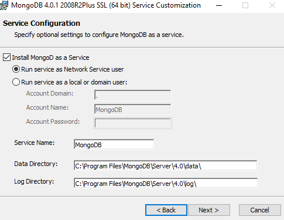The image size is (284, 220).
Task: Click into the Log Directory path field
Action: pyautogui.click(x=166, y=183)
